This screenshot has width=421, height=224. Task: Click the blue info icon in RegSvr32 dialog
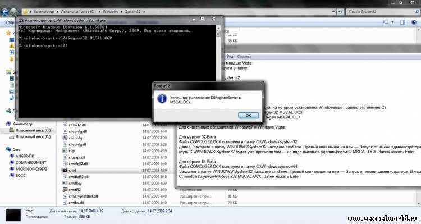click(162, 99)
